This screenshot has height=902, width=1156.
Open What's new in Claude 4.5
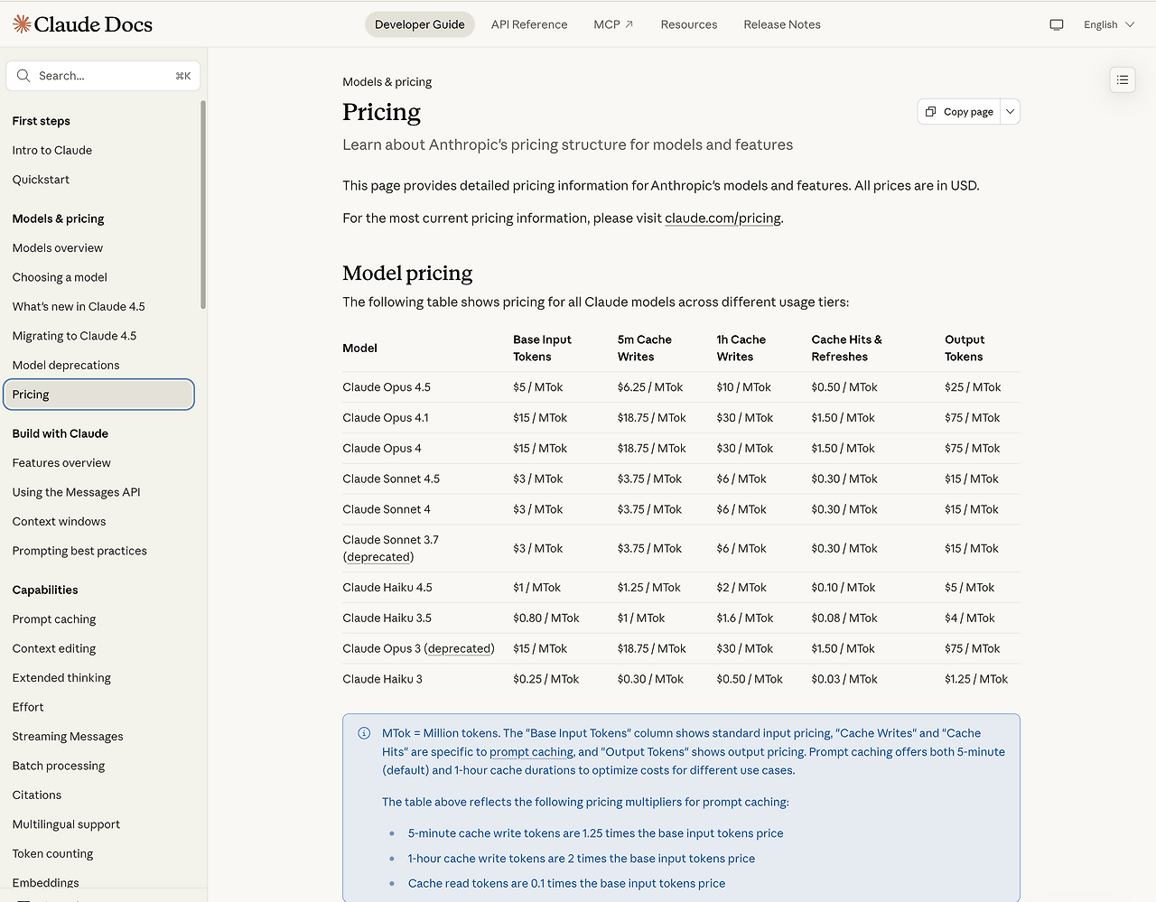79,306
